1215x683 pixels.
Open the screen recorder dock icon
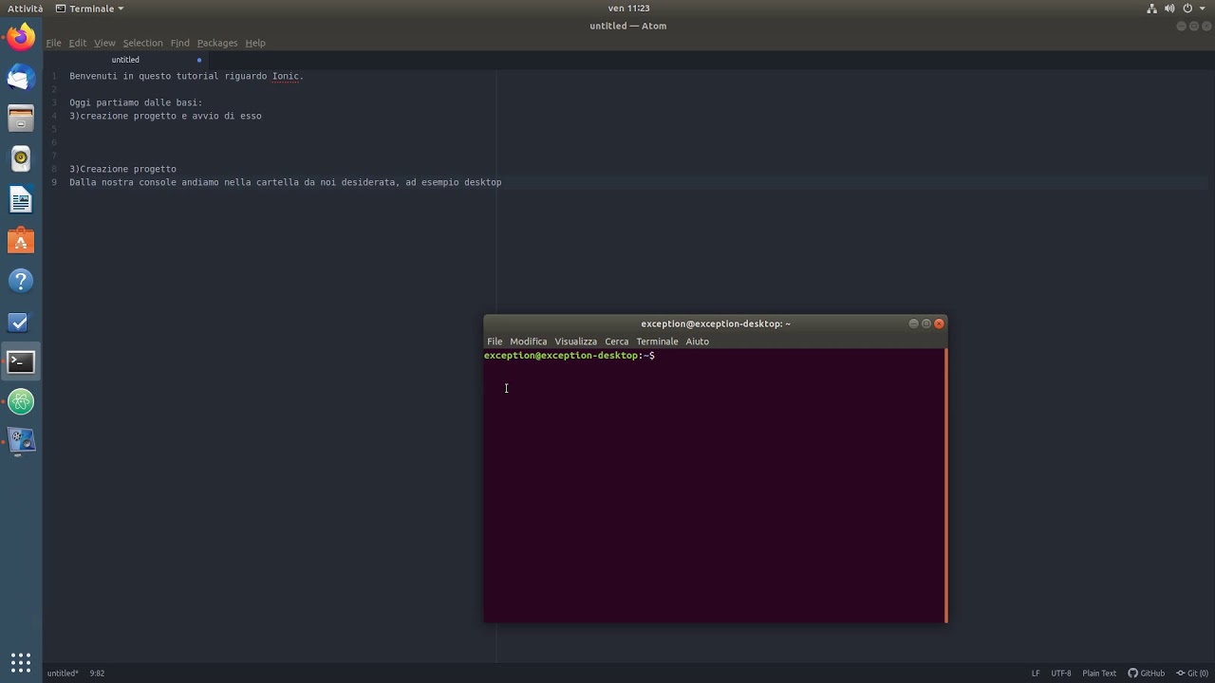point(21,442)
